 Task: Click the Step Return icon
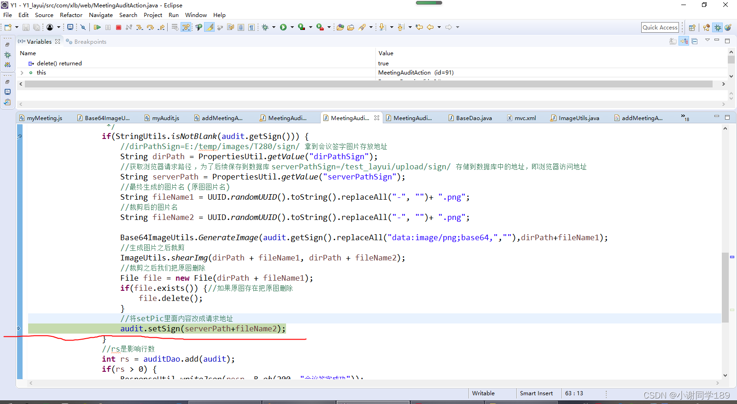161,27
